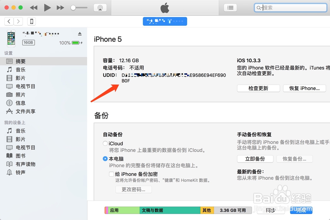
Task: Click the battery 100% indicator
Action: 71,43
